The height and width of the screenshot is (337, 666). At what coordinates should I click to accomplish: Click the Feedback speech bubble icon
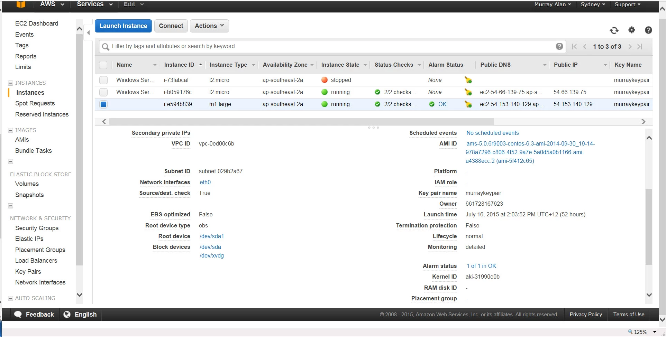(18, 315)
